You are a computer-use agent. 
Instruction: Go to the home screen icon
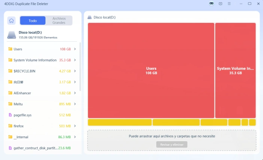[x=11, y=21]
